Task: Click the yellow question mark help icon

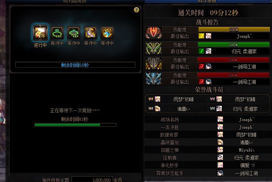Action: coord(137,10)
